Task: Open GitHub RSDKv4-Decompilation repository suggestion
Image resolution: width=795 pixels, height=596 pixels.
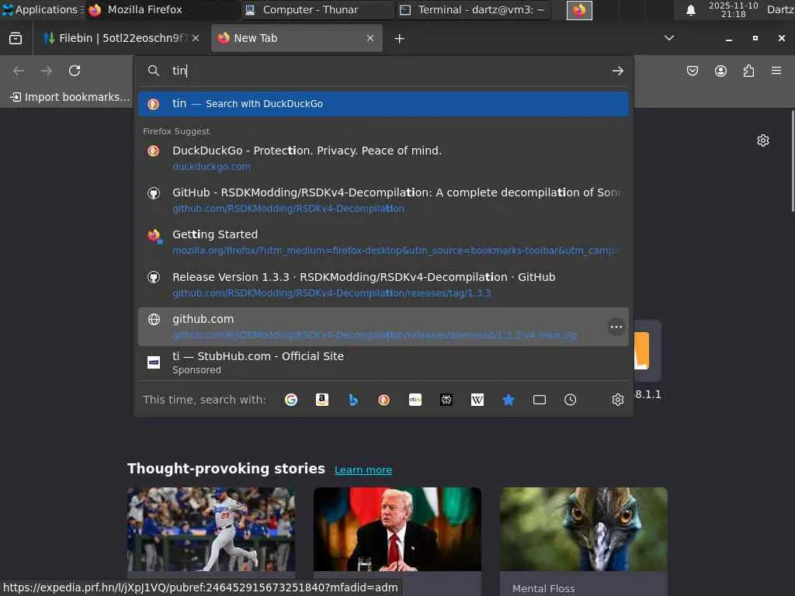Action: [x=384, y=200]
